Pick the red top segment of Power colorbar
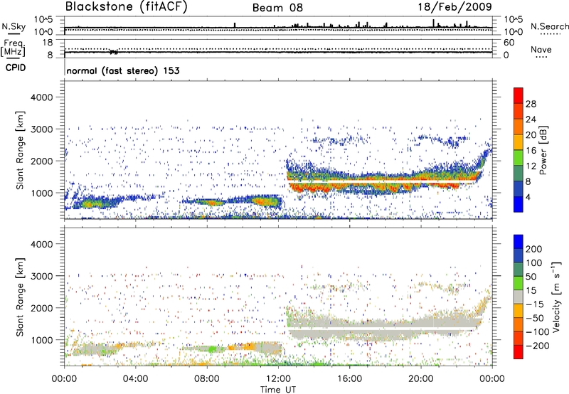The height and width of the screenshot is (394, 569). pos(519,95)
